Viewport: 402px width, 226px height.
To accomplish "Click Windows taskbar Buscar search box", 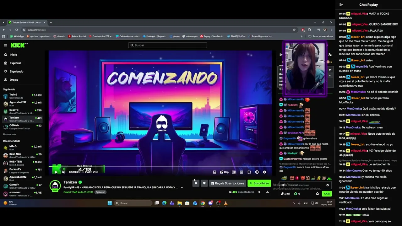I will (133, 203).
